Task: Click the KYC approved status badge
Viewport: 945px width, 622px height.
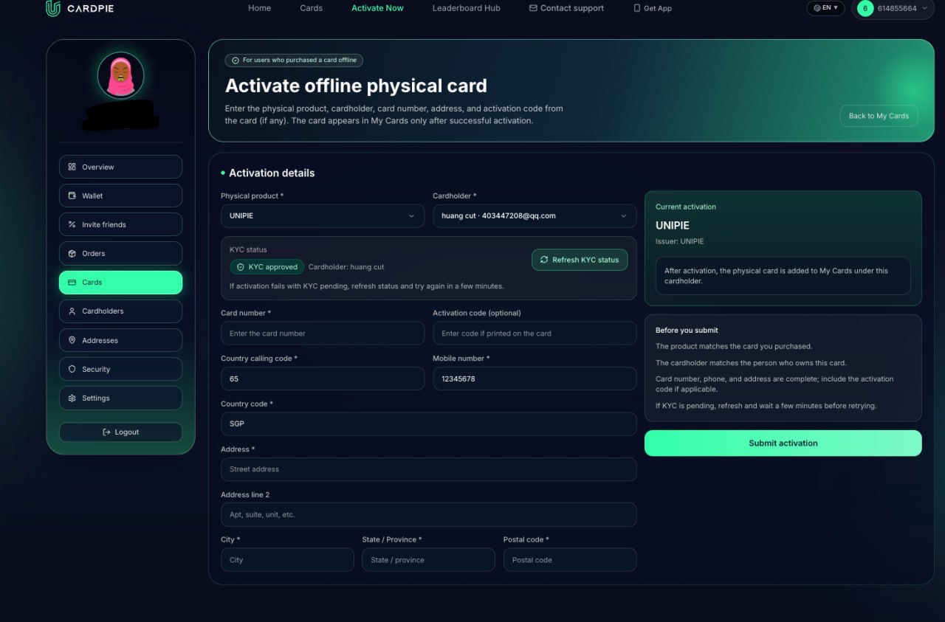Action: pos(267,267)
